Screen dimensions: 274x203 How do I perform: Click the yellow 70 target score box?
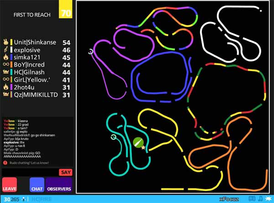pos(66,13)
